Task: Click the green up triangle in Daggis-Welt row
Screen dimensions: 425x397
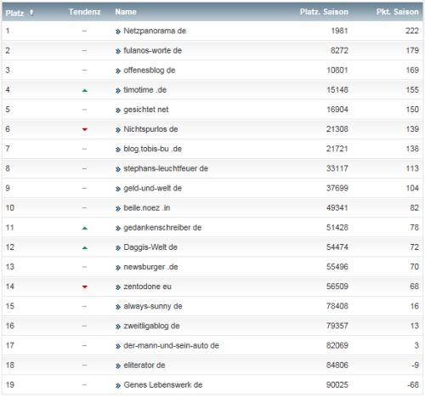Action: [x=84, y=247]
